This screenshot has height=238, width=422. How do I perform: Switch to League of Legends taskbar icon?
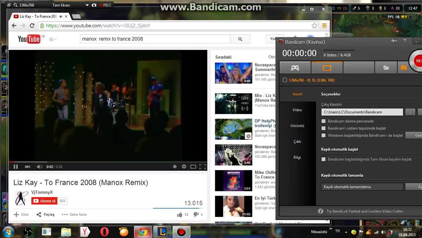coord(162,232)
